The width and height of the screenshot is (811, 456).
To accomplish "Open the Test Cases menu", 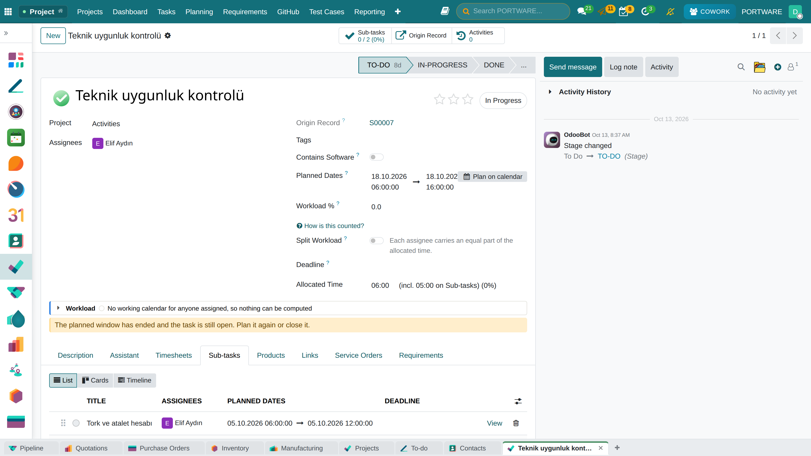I will click(x=326, y=12).
